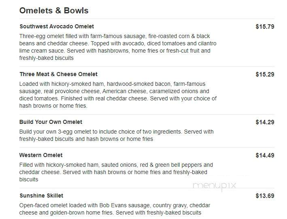The image size is (287, 219).
Task: Click the Sunshine Skillet description paragraph
Action: coord(115,209)
